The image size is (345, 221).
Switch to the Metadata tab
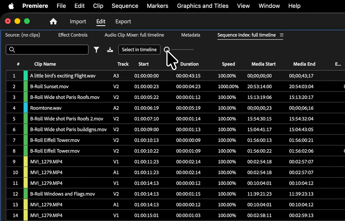190,35
